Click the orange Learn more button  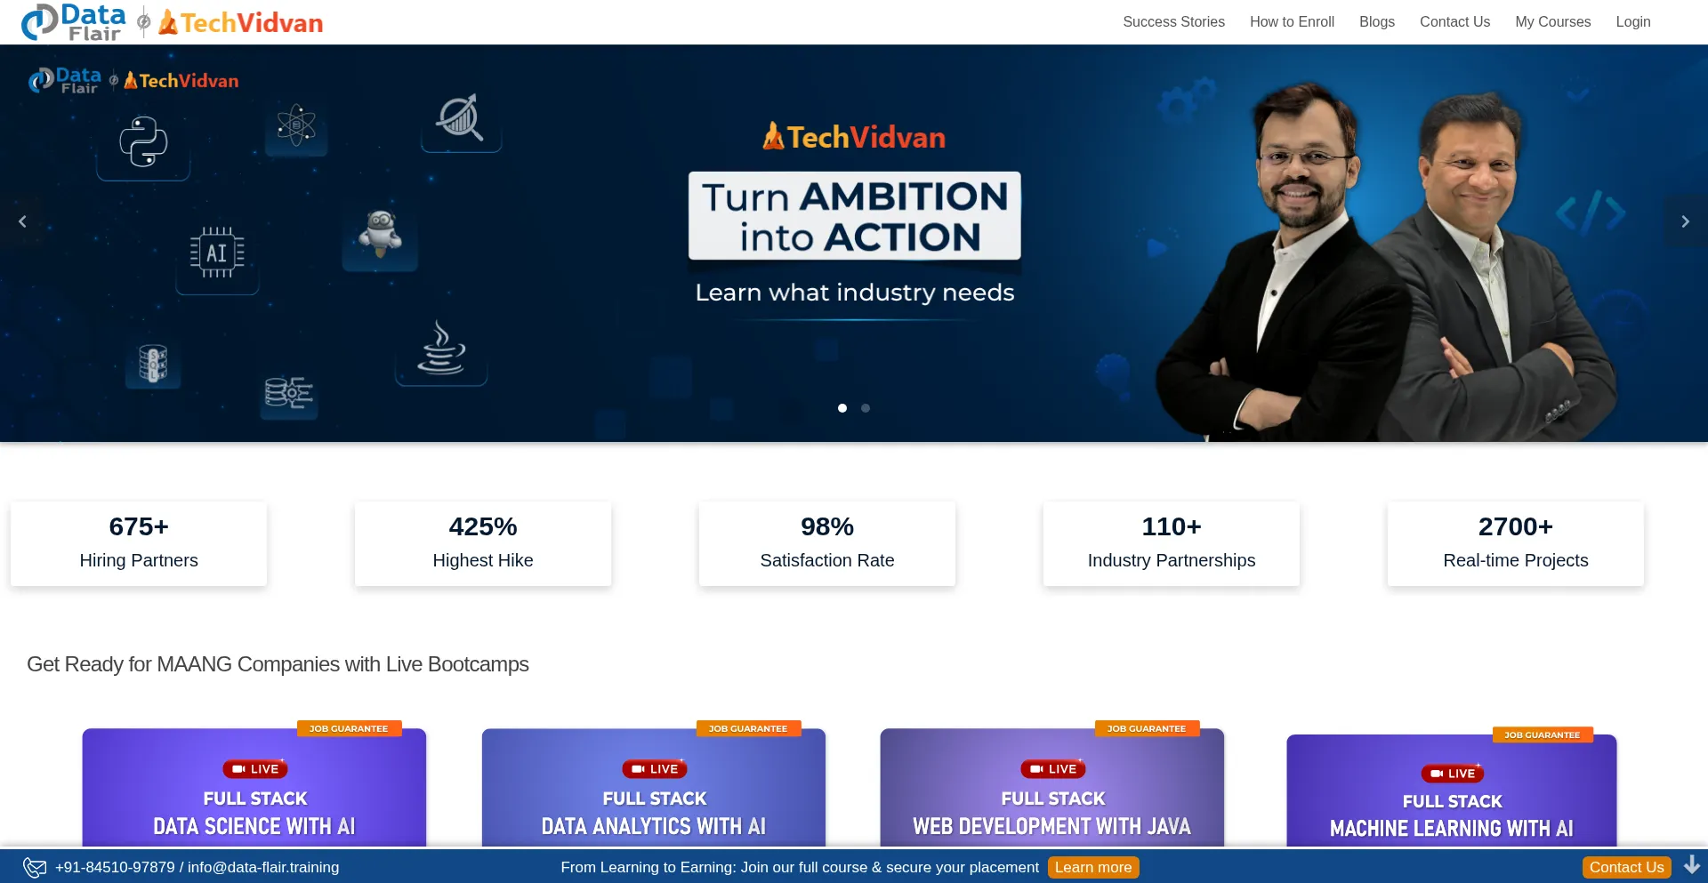click(1093, 867)
